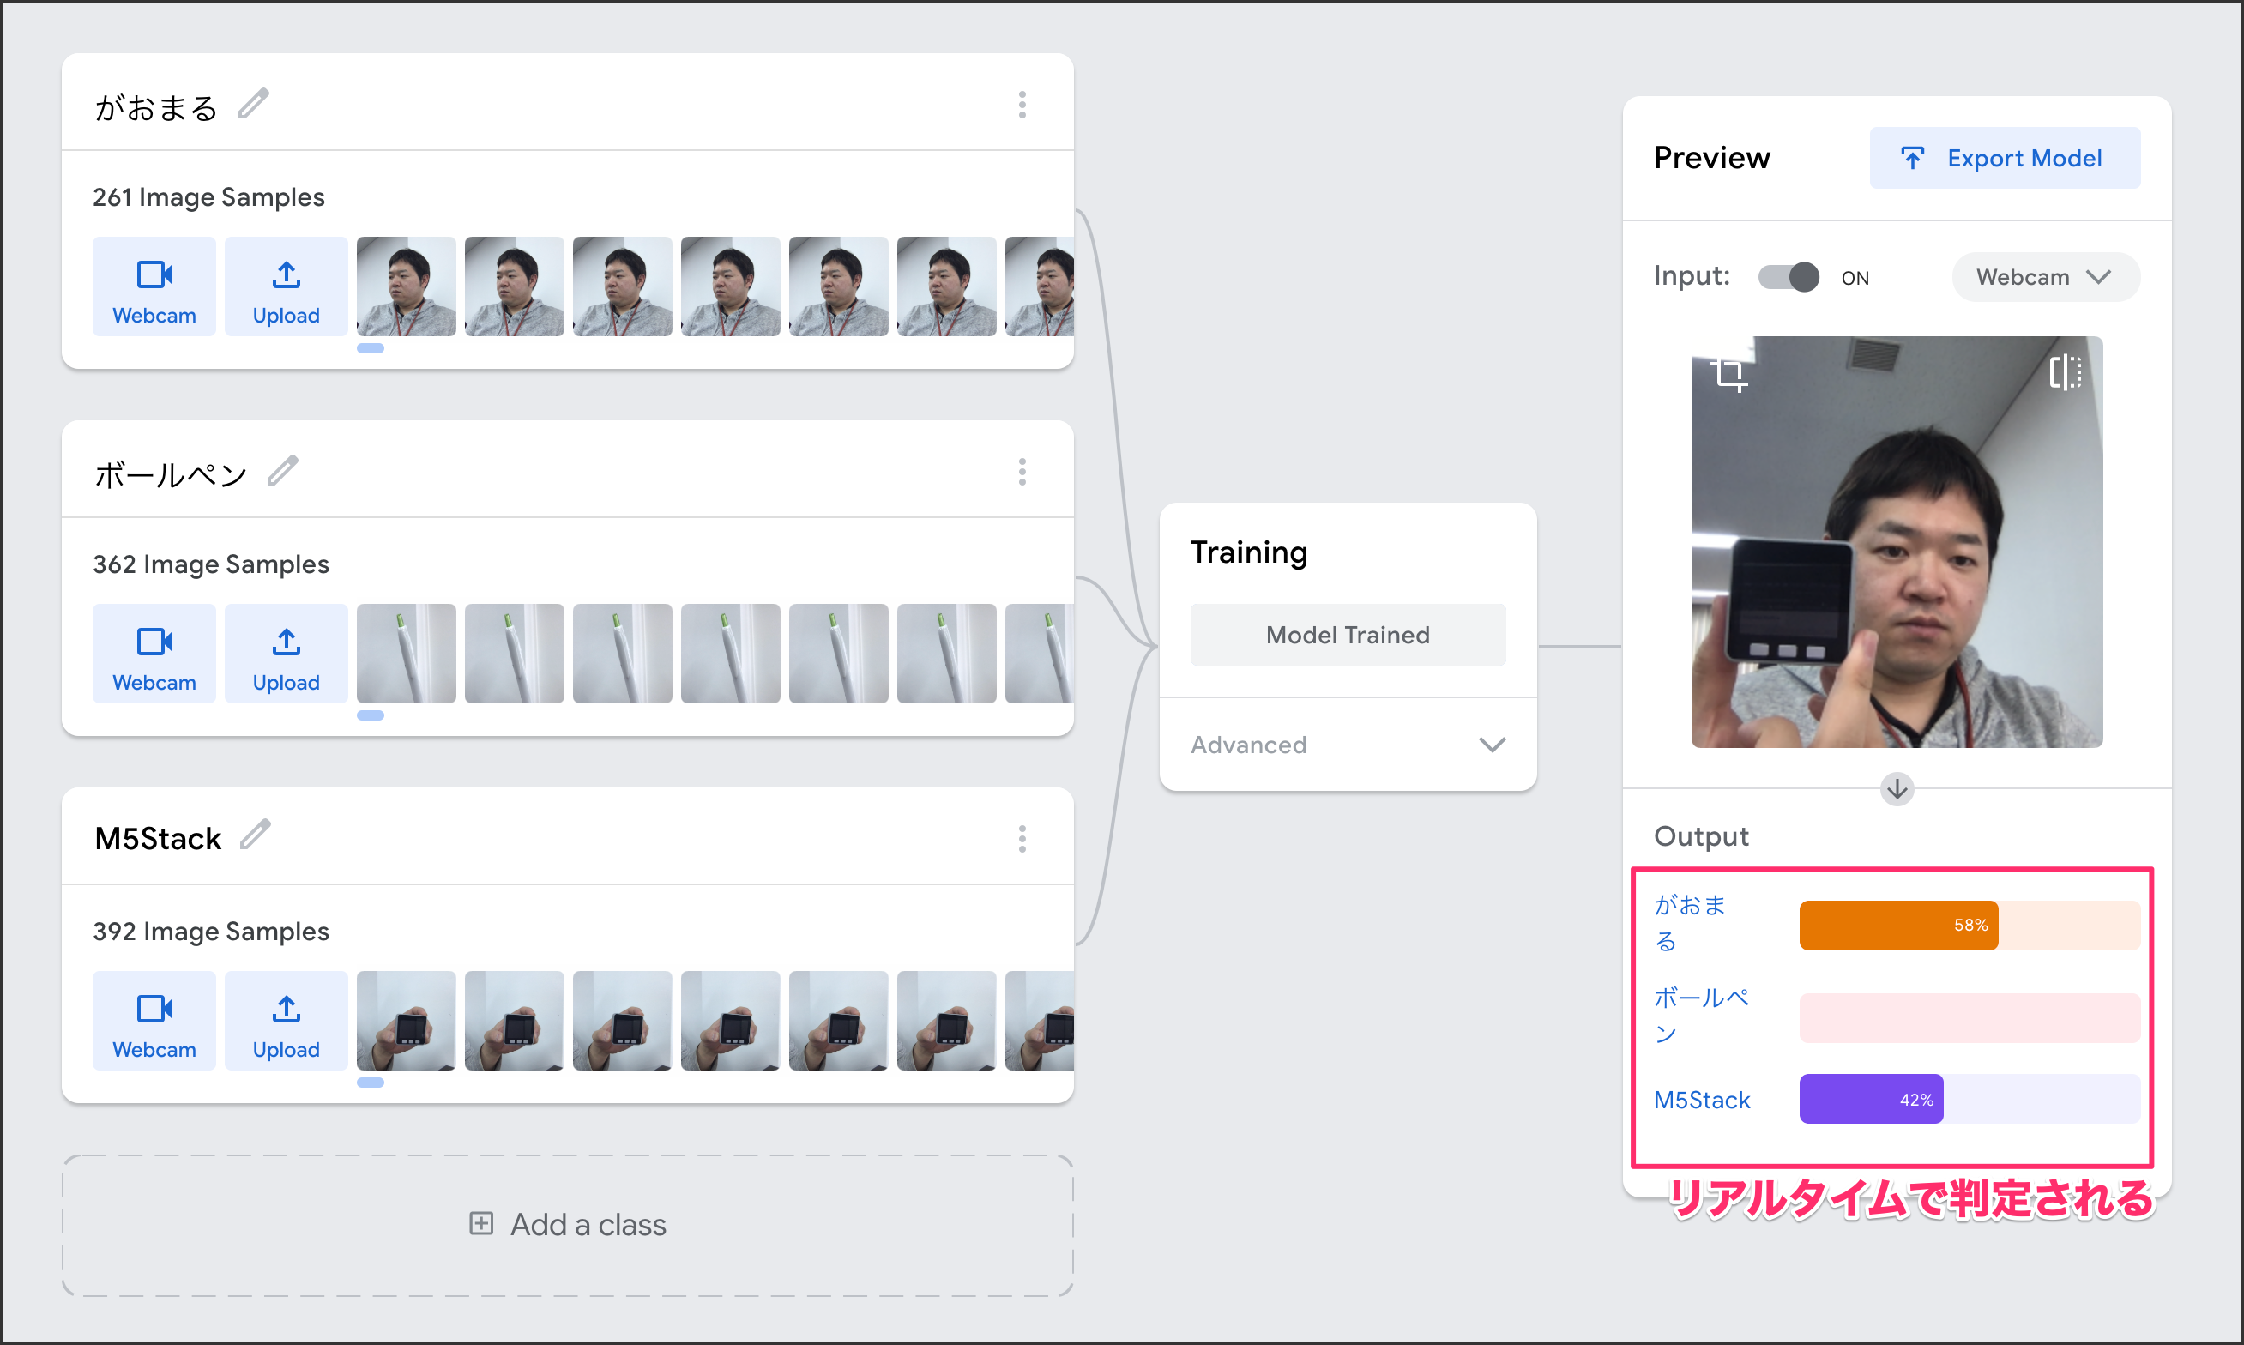Click pencil icon to rename ボールペン class
The height and width of the screenshot is (1345, 2244).
coord(283,471)
